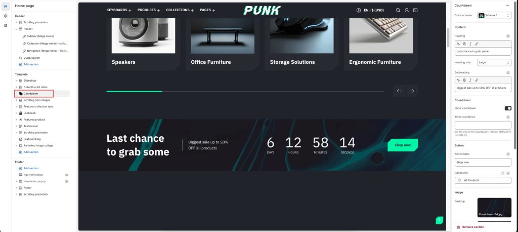Expand the Slideshow section

click(16, 81)
